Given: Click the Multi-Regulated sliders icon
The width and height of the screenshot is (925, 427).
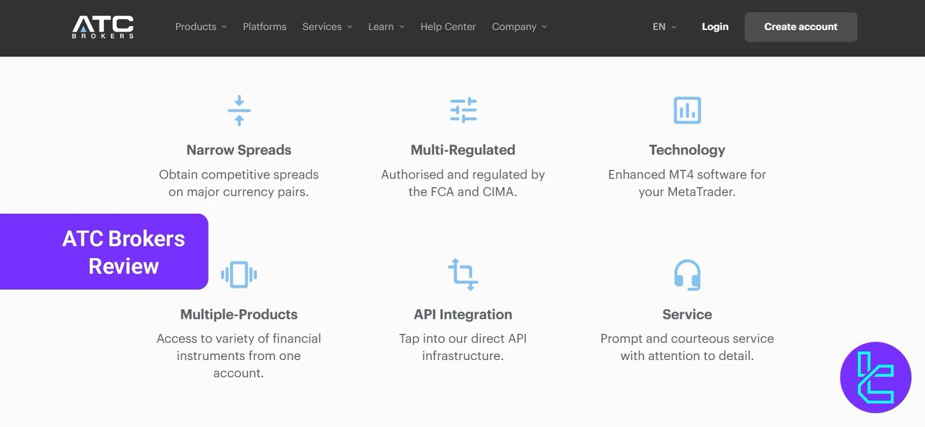Looking at the screenshot, I should tap(463, 110).
